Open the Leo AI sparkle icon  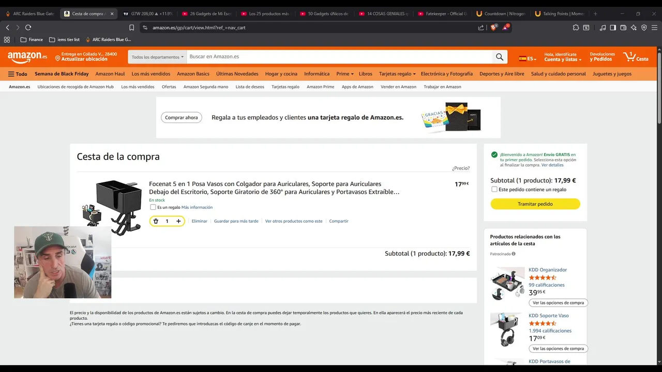[x=634, y=27]
